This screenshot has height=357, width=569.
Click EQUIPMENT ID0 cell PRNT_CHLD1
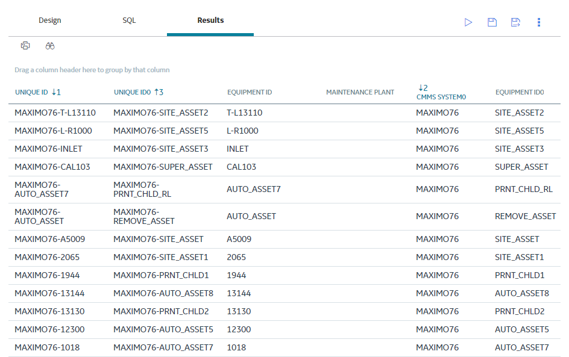click(x=520, y=276)
